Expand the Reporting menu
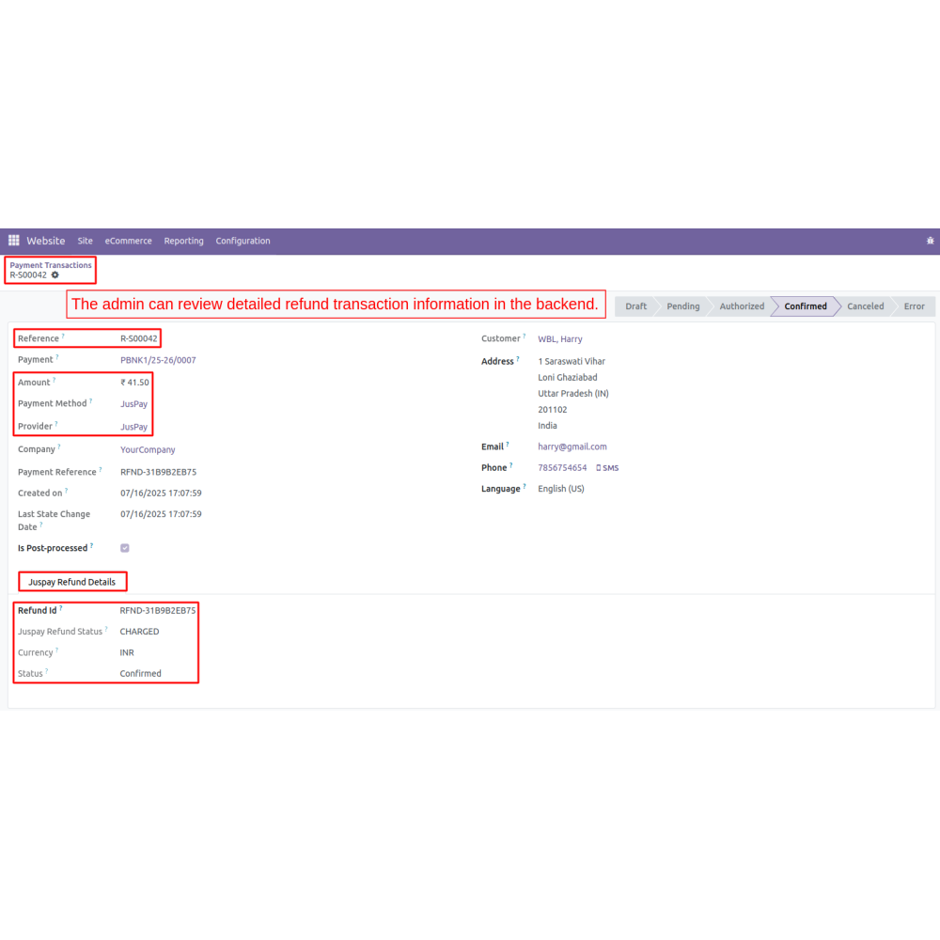 tap(183, 242)
